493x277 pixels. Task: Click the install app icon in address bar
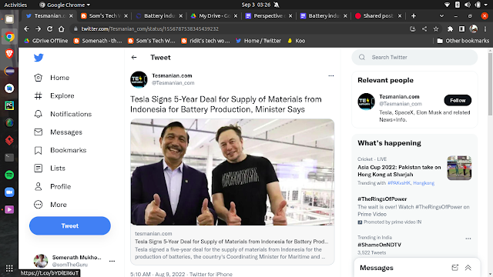pos(413,29)
